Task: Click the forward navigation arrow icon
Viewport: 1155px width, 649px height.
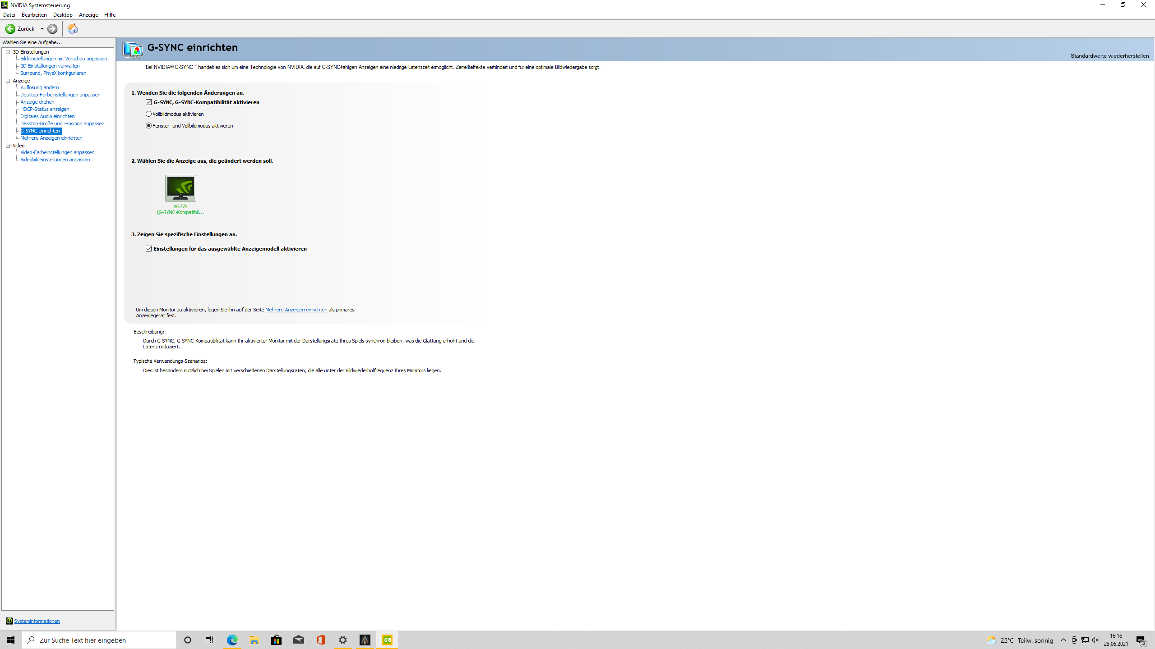Action: click(52, 29)
